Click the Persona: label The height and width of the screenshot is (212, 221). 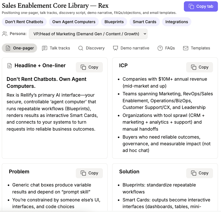click(18, 34)
